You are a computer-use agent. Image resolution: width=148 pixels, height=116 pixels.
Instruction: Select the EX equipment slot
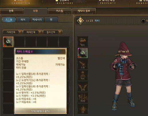pos(83,109)
